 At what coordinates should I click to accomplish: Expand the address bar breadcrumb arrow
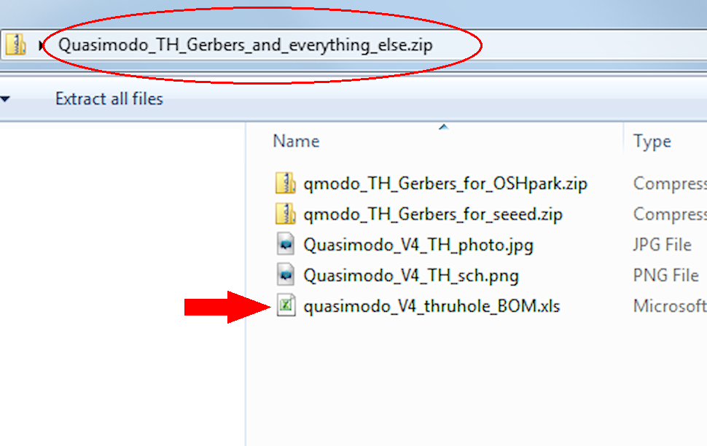click(x=41, y=45)
